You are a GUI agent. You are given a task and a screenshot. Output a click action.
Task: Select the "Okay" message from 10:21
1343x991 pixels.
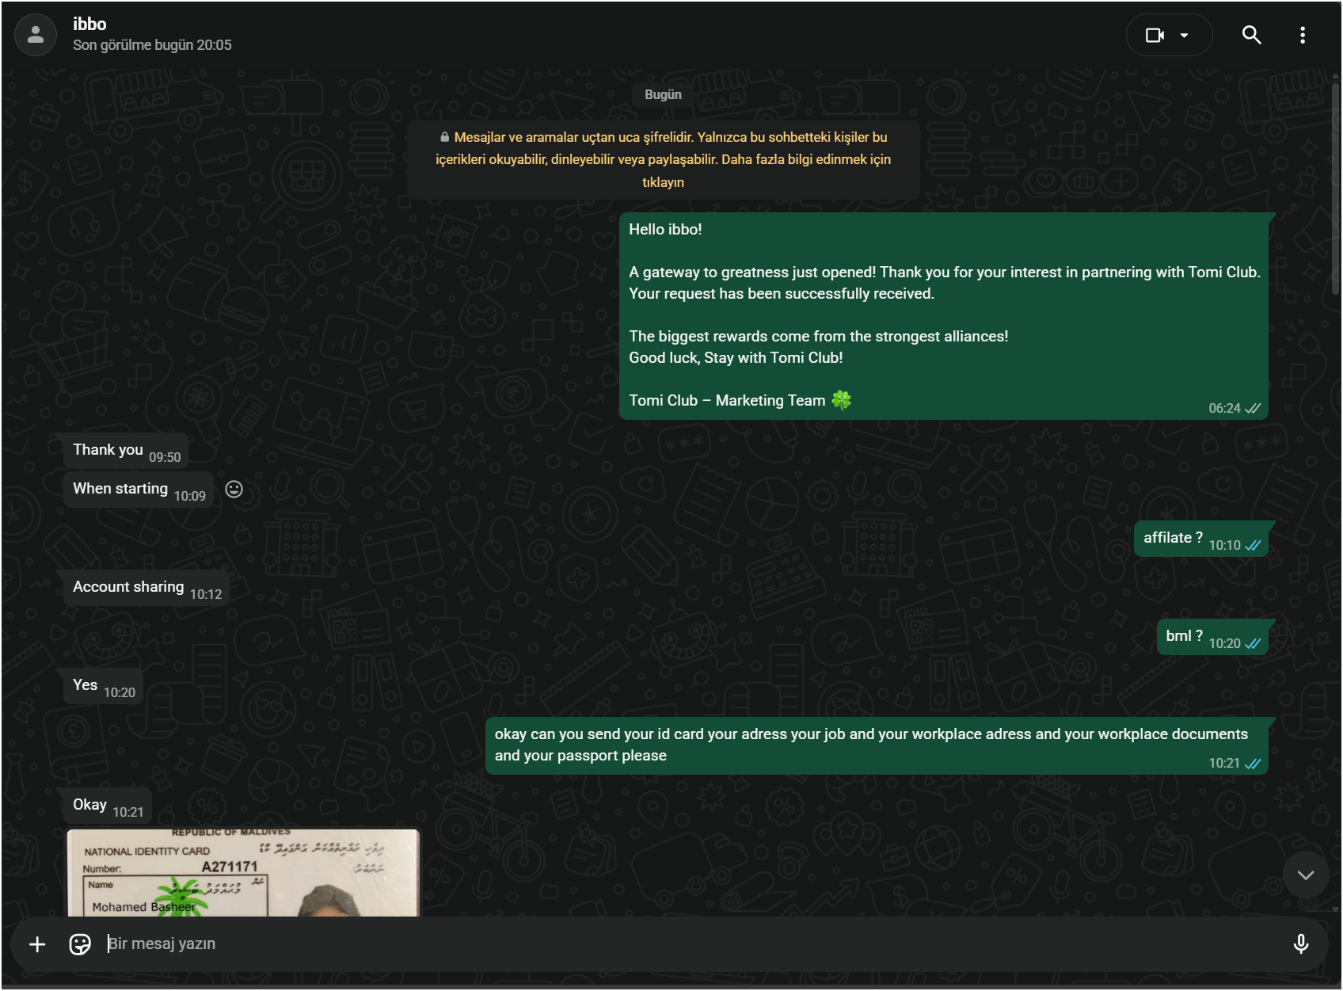click(x=108, y=806)
